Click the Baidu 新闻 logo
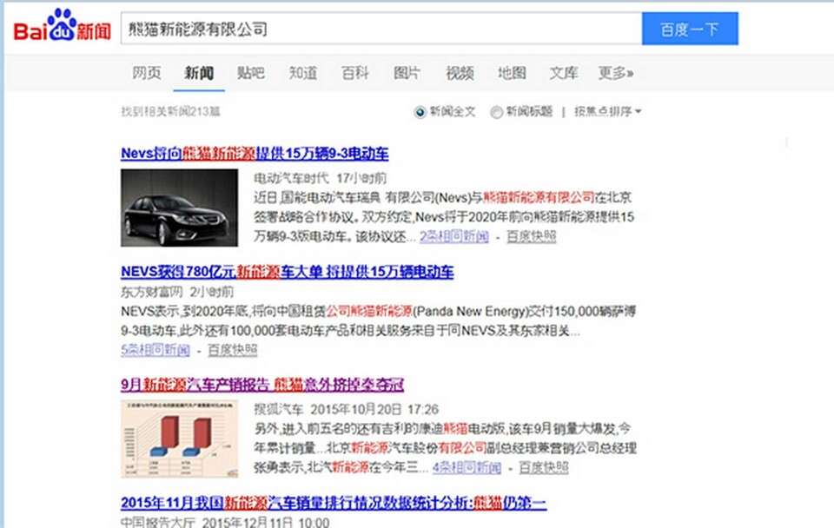834x528 pixels. (x=63, y=26)
